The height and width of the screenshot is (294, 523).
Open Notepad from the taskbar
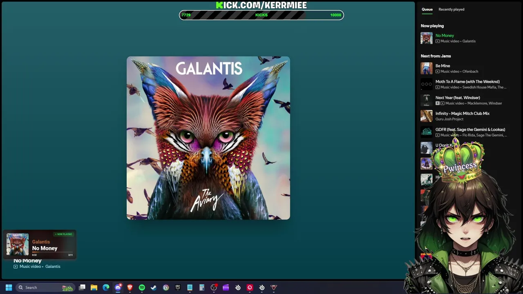pyautogui.click(x=190, y=287)
